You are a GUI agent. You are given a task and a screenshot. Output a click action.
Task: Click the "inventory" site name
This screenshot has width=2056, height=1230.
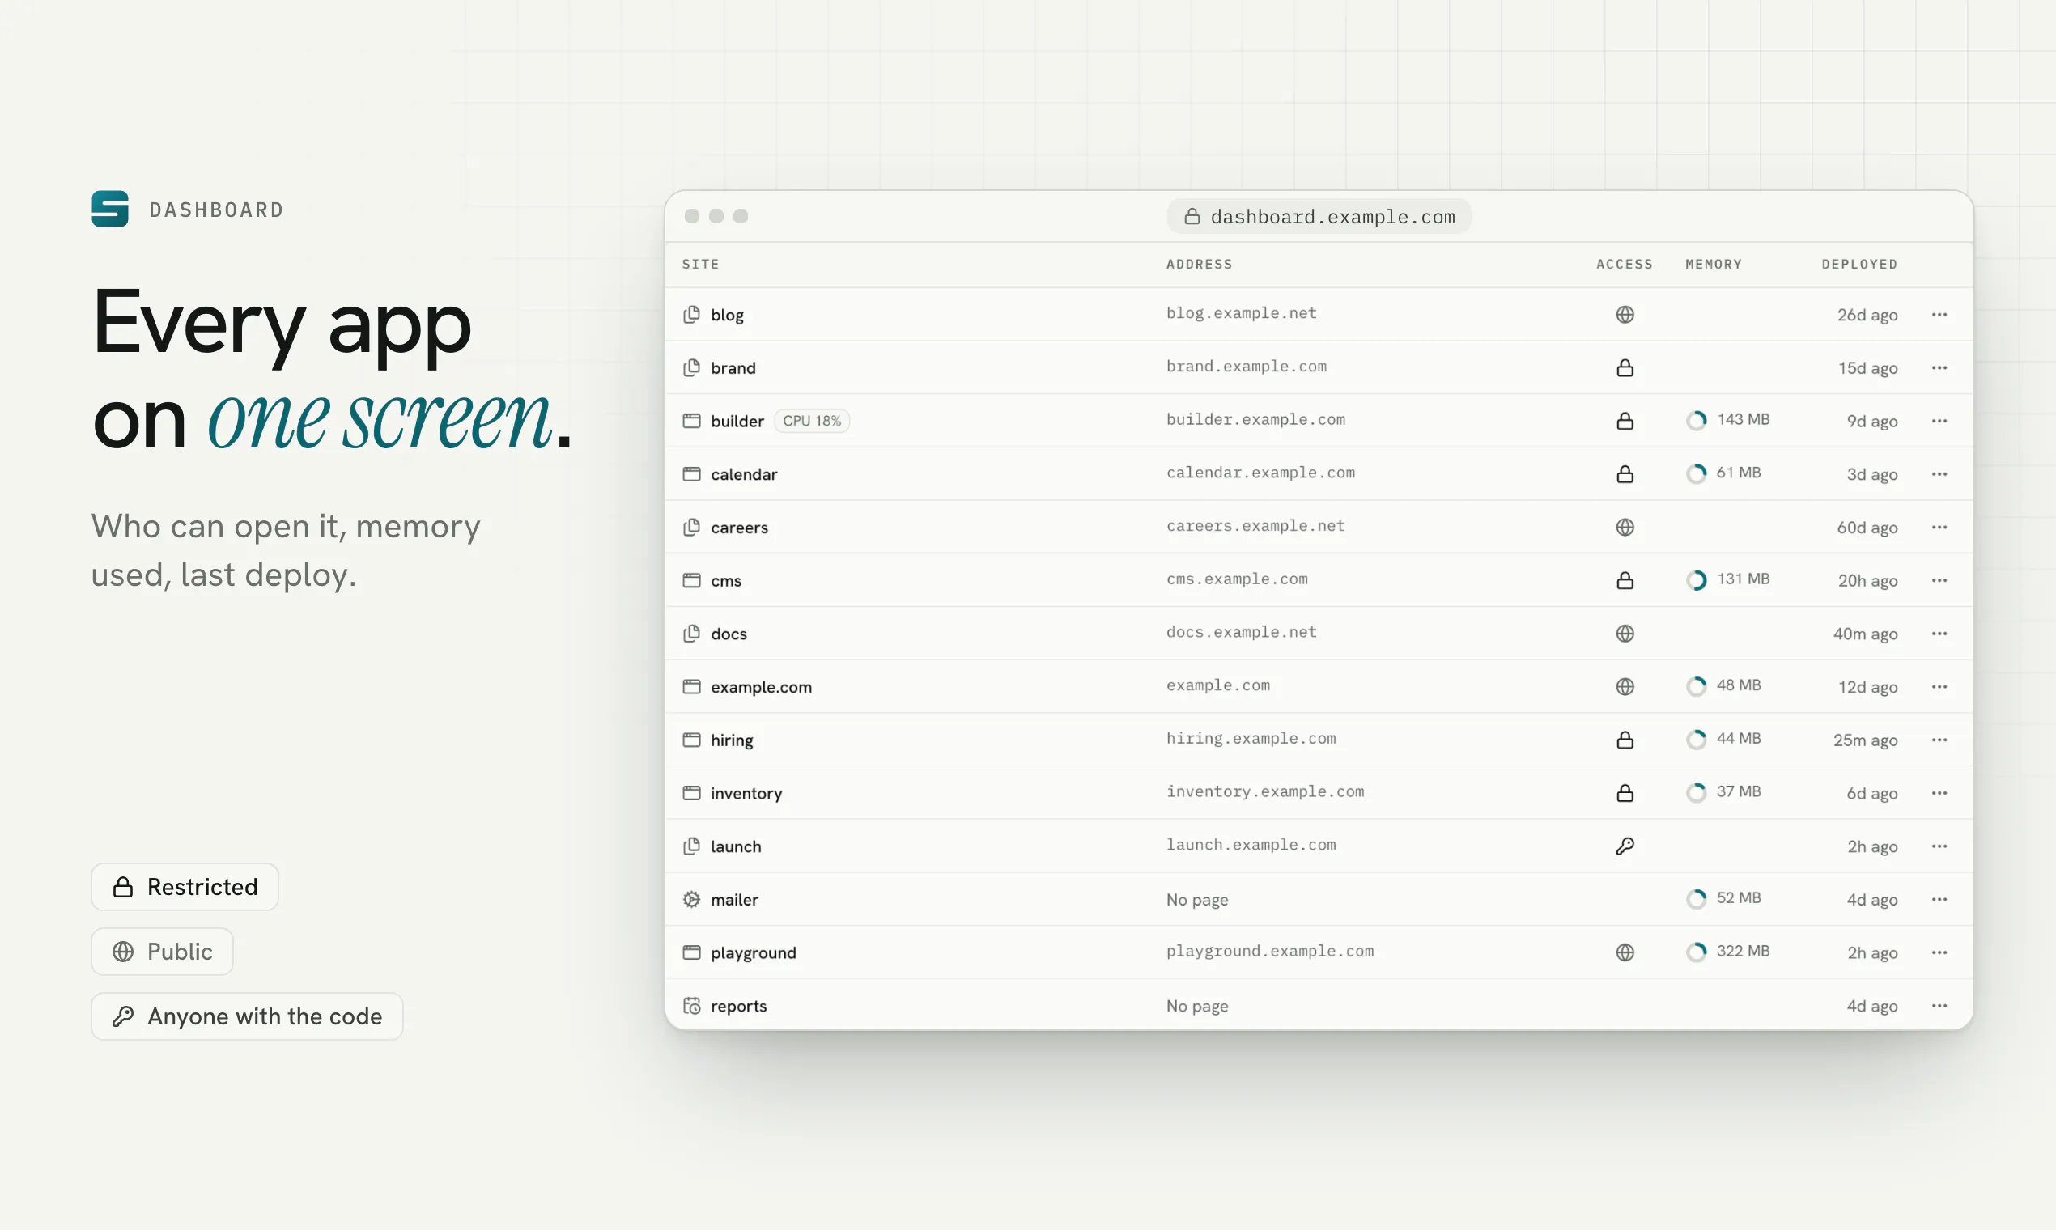click(746, 794)
